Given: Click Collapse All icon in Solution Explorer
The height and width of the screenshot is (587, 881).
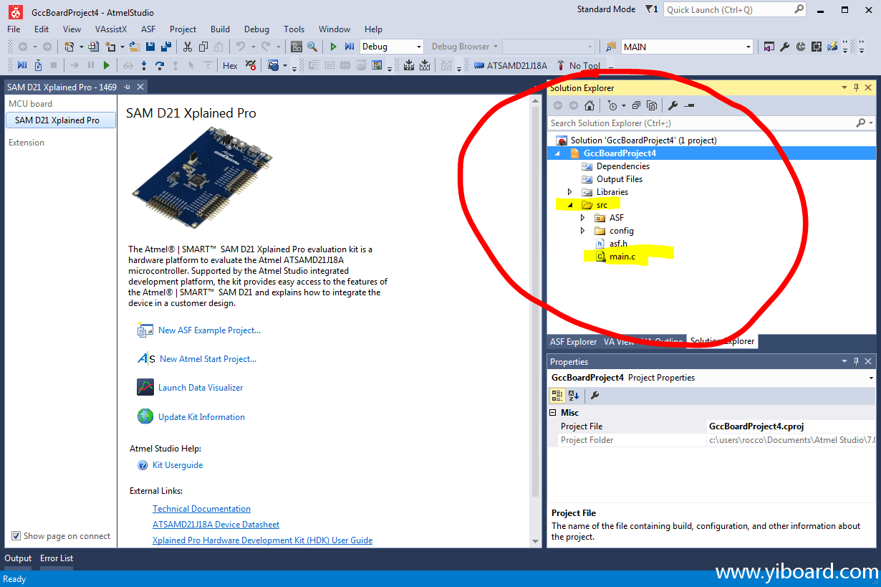Looking at the screenshot, I should (636, 105).
